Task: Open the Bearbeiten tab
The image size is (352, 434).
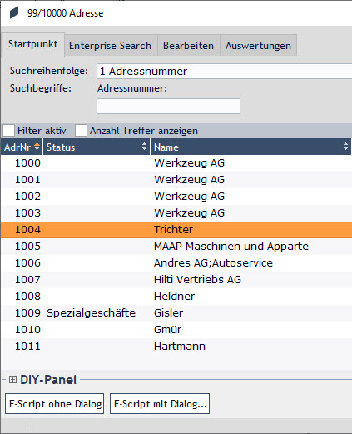Action: pyautogui.click(x=189, y=46)
